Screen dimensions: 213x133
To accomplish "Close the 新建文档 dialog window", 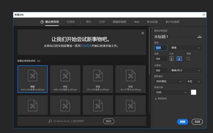I will (204, 15).
